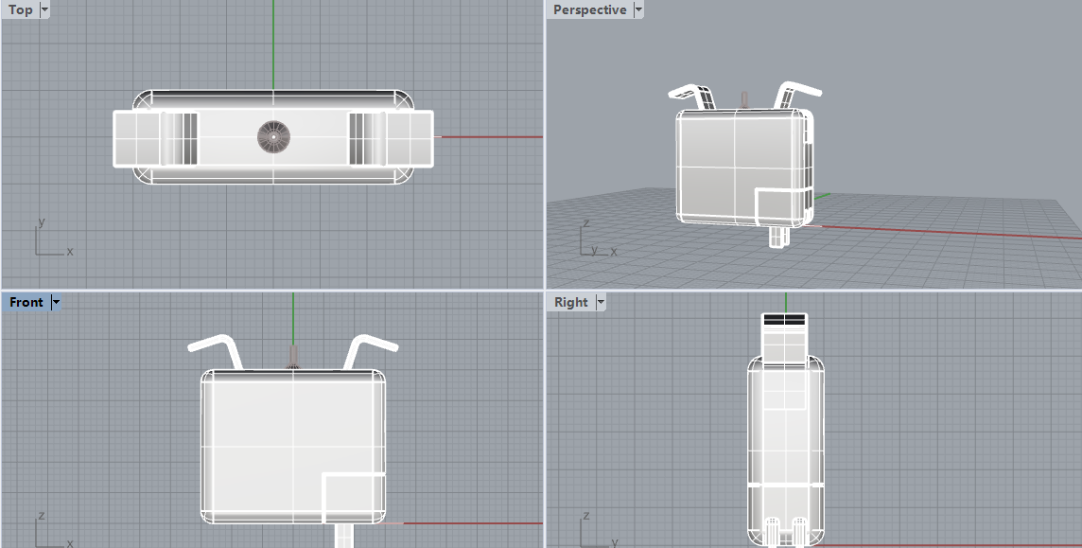This screenshot has height=548, width=1082.
Task: Click the small square panel in Front view
Action: pos(354,498)
